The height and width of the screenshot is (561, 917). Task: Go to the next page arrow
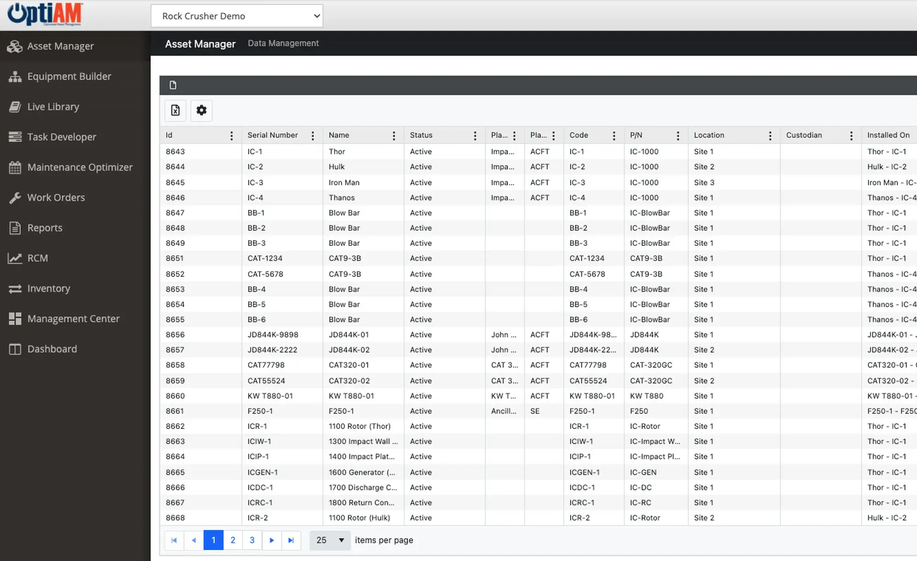pyautogui.click(x=271, y=540)
